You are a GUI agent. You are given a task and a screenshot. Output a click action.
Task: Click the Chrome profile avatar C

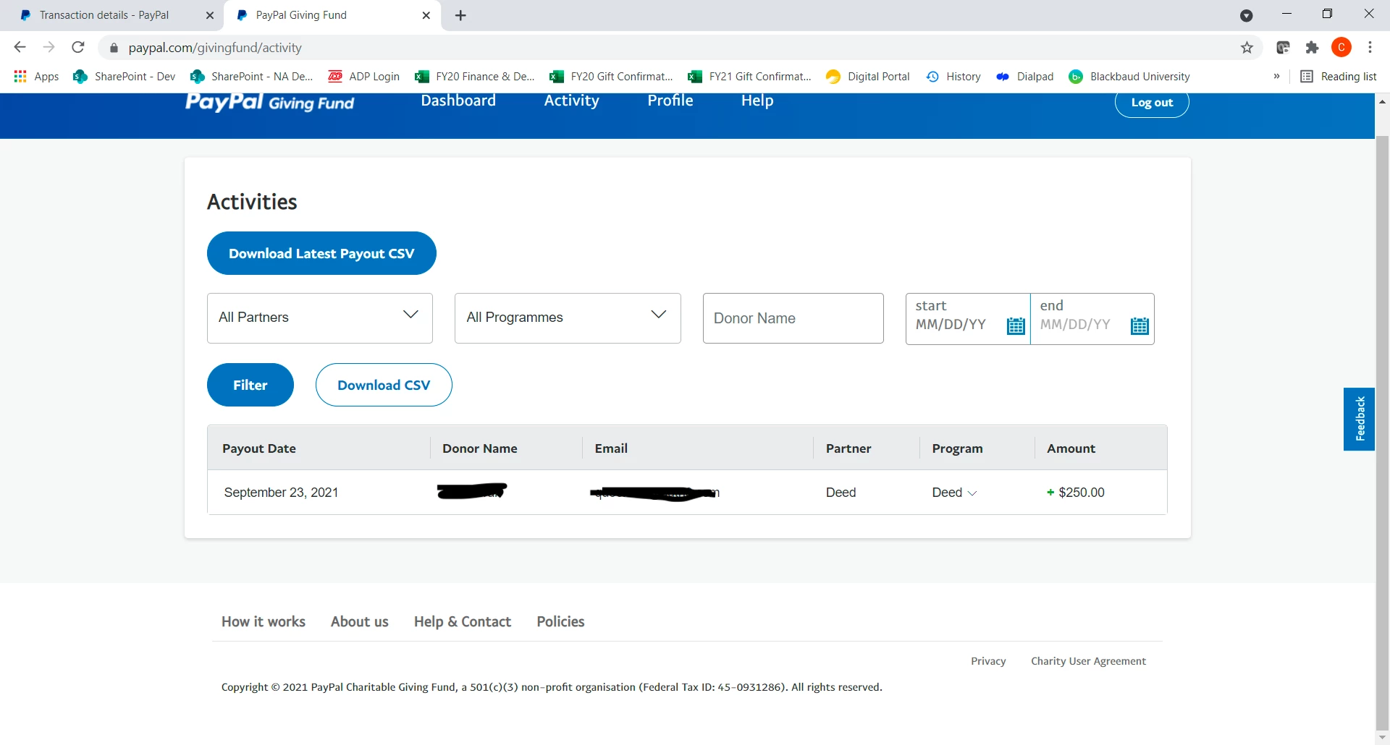(x=1341, y=48)
